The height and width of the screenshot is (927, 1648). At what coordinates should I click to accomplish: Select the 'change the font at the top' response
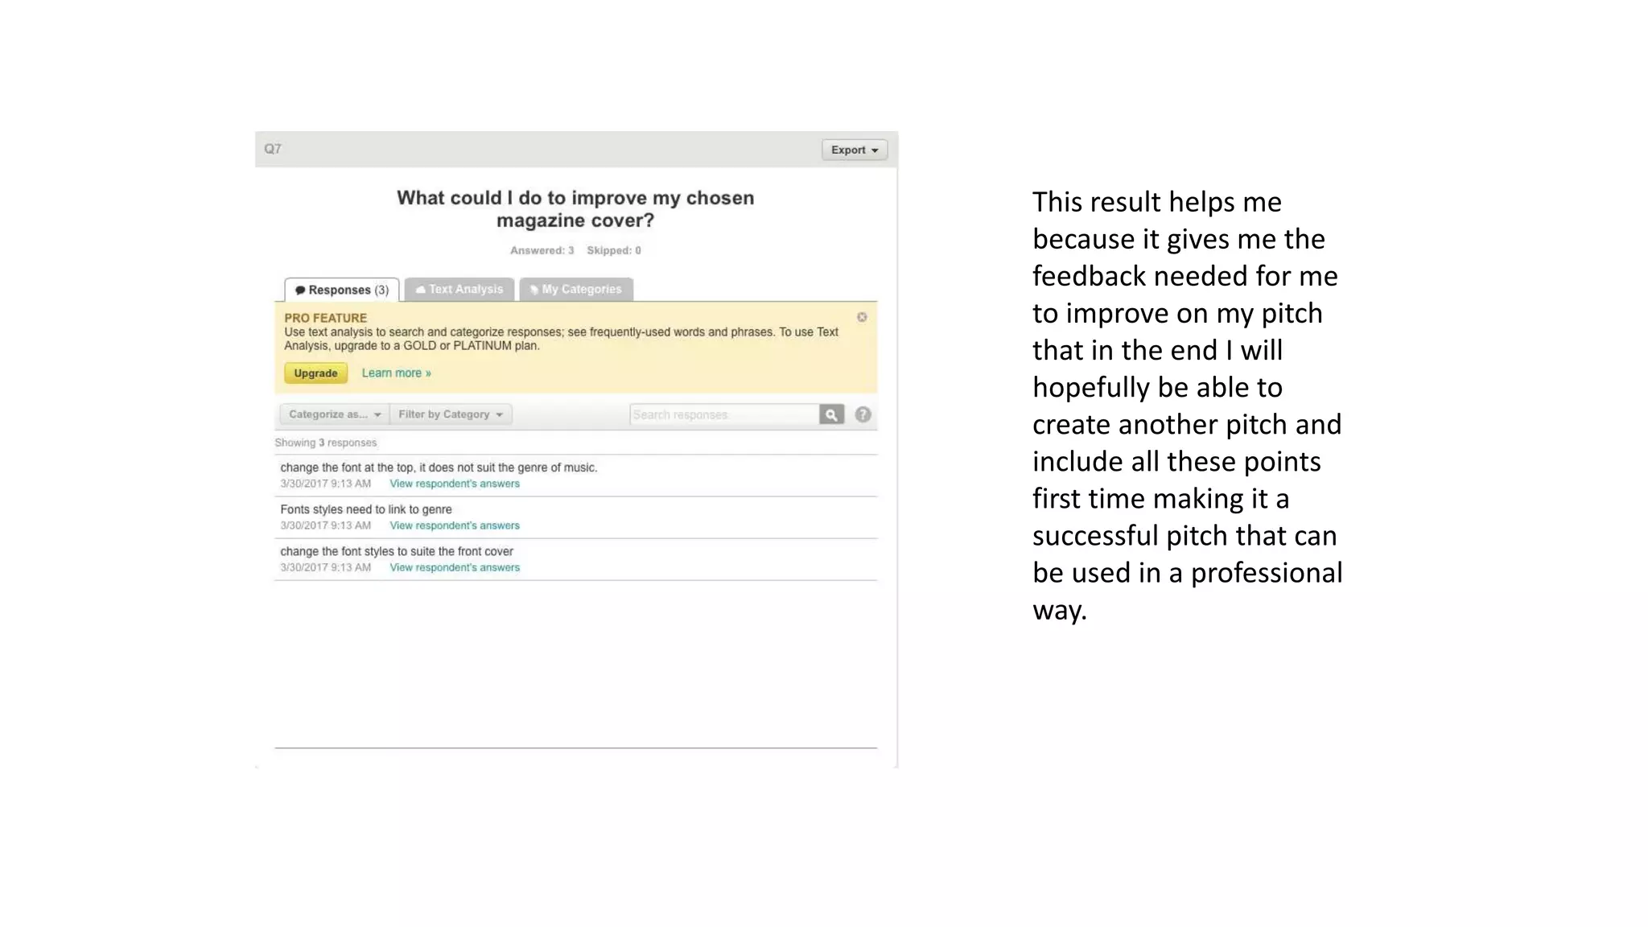click(439, 468)
